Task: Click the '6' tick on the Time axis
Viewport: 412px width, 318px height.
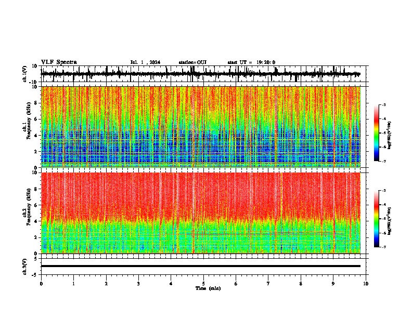Action: tap(236, 284)
